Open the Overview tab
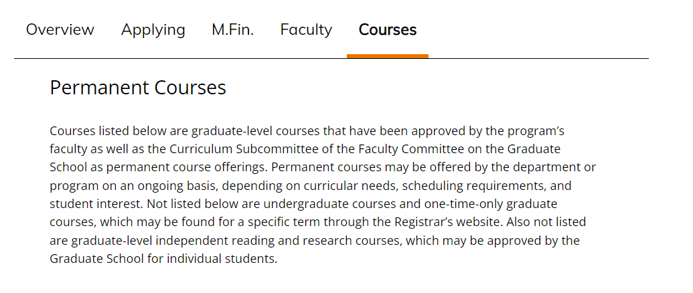Image resolution: width=693 pixels, height=293 pixels. [x=60, y=29]
